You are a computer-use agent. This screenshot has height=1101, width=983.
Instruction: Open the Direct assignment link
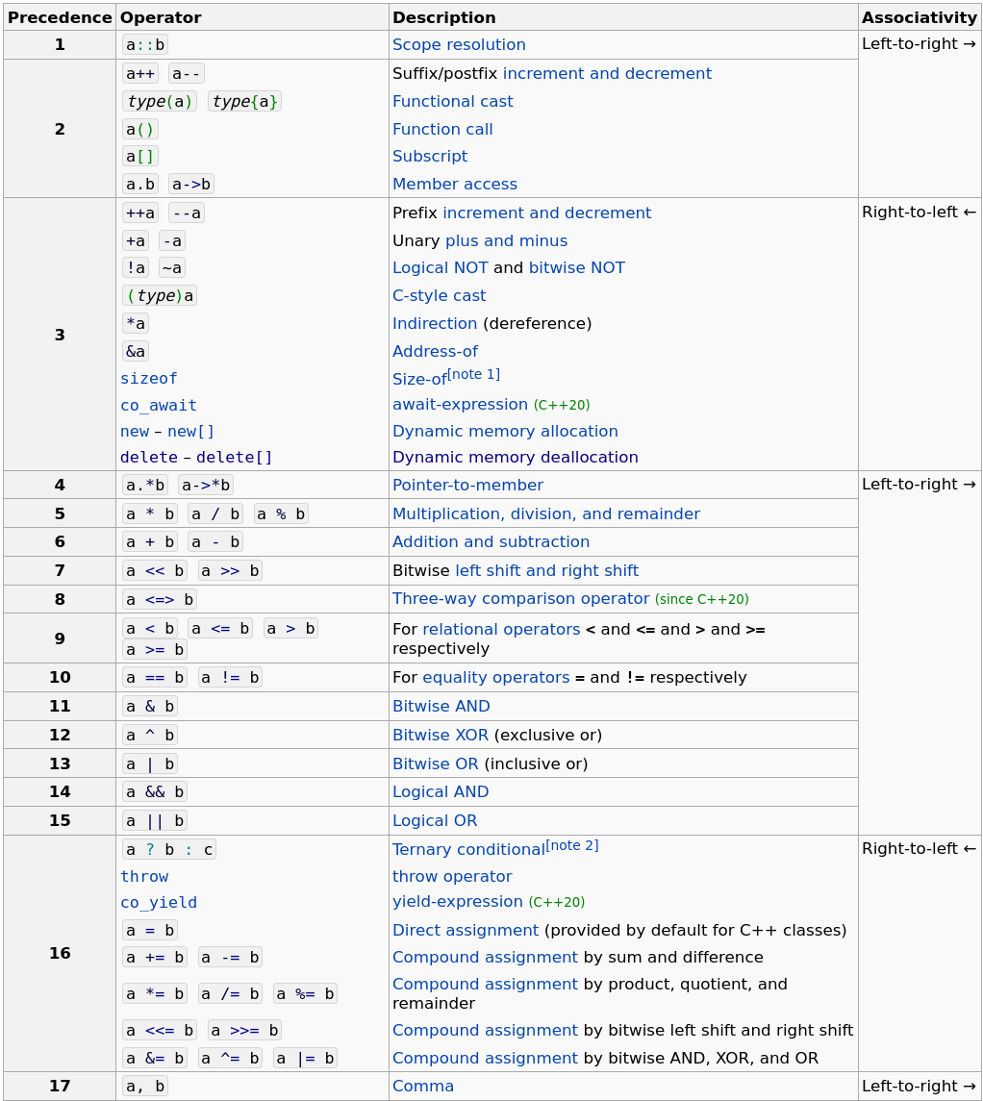tap(466, 931)
